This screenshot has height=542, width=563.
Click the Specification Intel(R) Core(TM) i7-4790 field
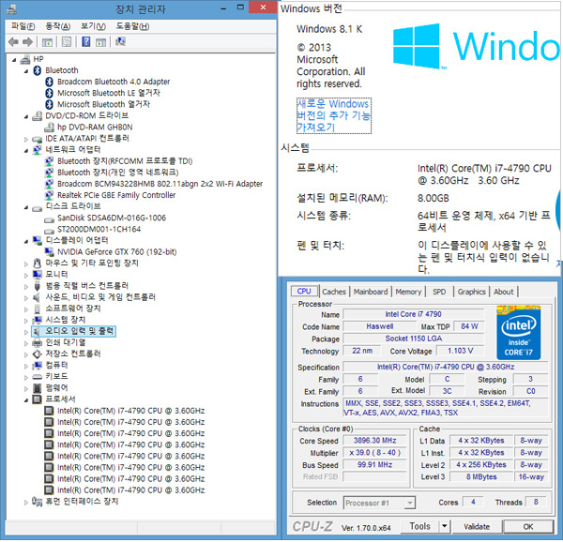point(446,368)
